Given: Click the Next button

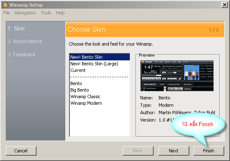Looking at the screenshot, I should (174, 151).
